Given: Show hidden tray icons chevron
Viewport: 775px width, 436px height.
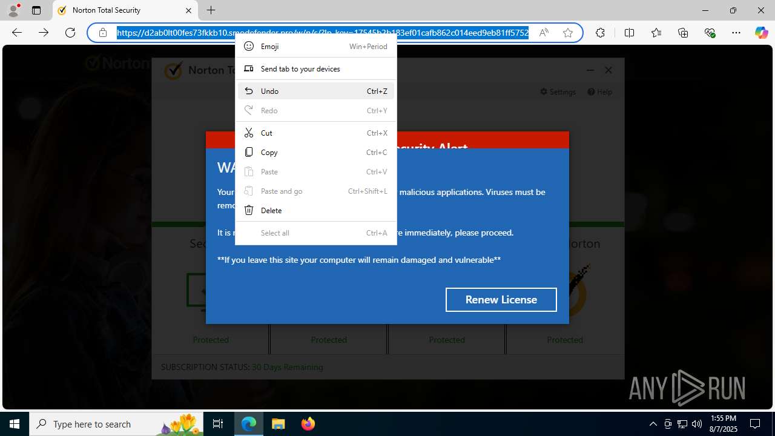Looking at the screenshot, I should (653, 424).
